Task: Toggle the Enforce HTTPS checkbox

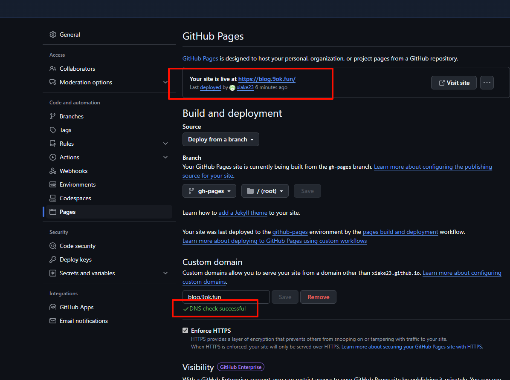Action: pyautogui.click(x=185, y=331)
